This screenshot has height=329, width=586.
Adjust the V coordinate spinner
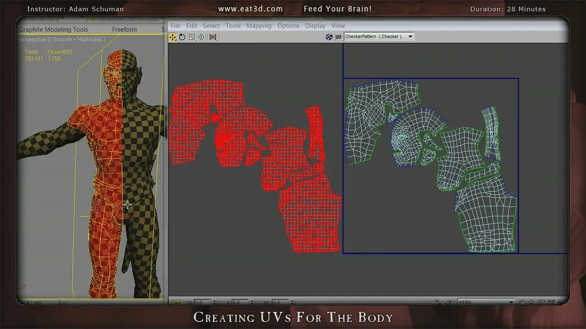252,302
